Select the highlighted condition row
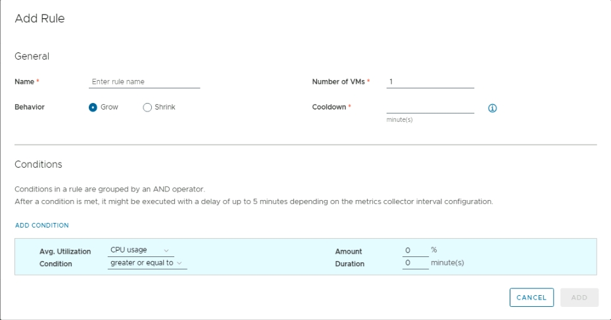Image resolution: width=611 pixels, height=320 pixels. [x=263, y=257]
